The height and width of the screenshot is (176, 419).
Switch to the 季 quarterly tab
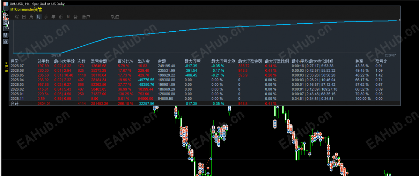click(46, 17)
